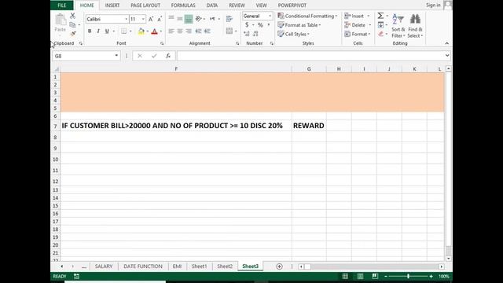Click the Copy icon in Clipboard
This screenshot has height=283, width=503.
point(73,24)
